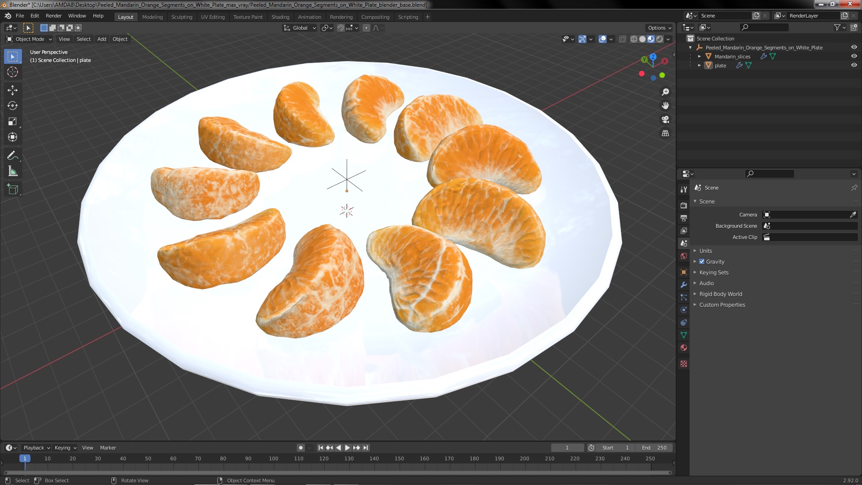Click the current frame marker 1
The height and width of the screenshot is (485, 862).
tap(25, 459)
